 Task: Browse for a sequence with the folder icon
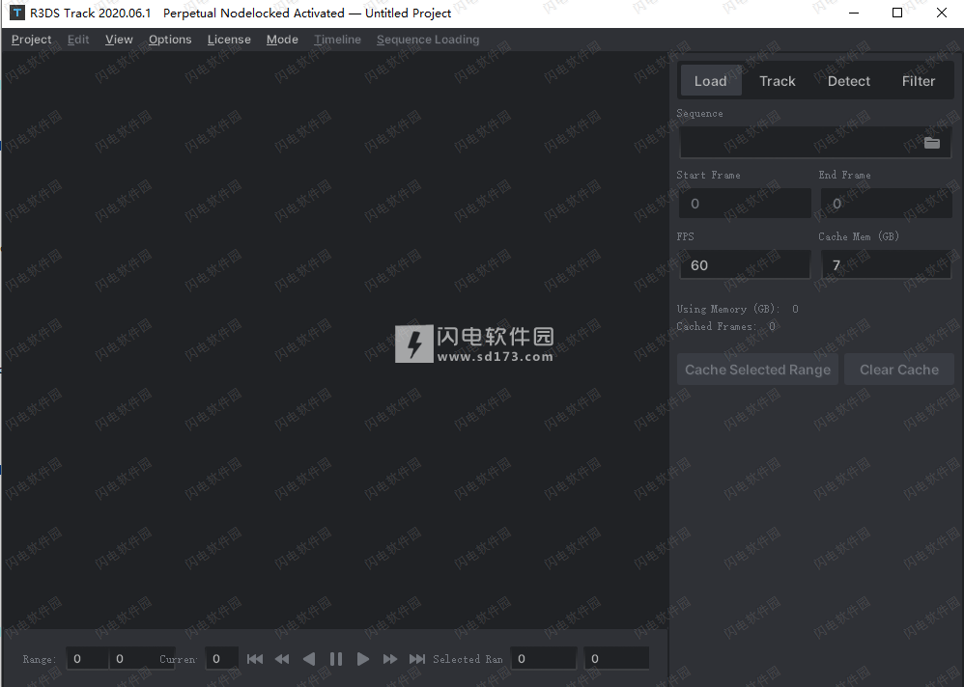click(932, 143)
